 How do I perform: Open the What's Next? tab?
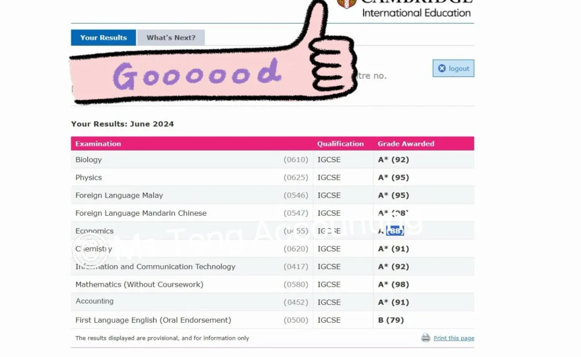171,38
